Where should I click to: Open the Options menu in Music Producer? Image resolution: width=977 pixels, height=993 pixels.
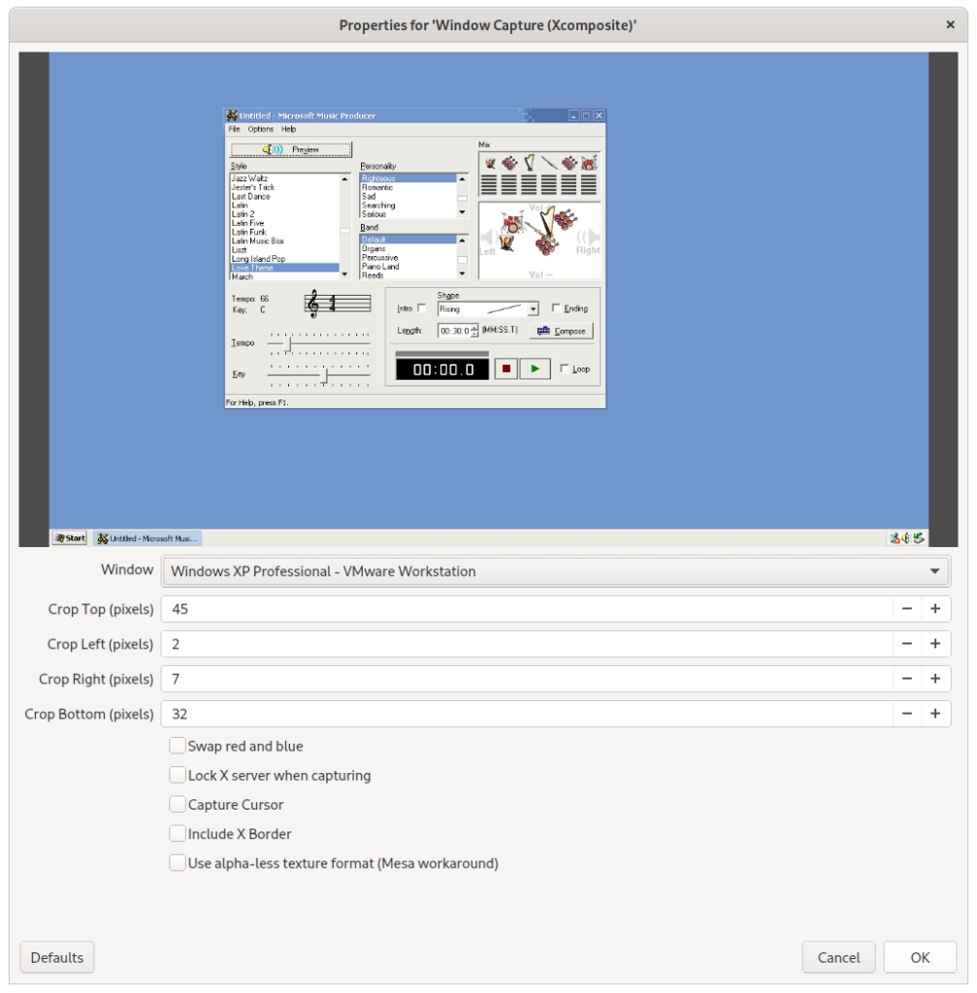coord(260,129)
